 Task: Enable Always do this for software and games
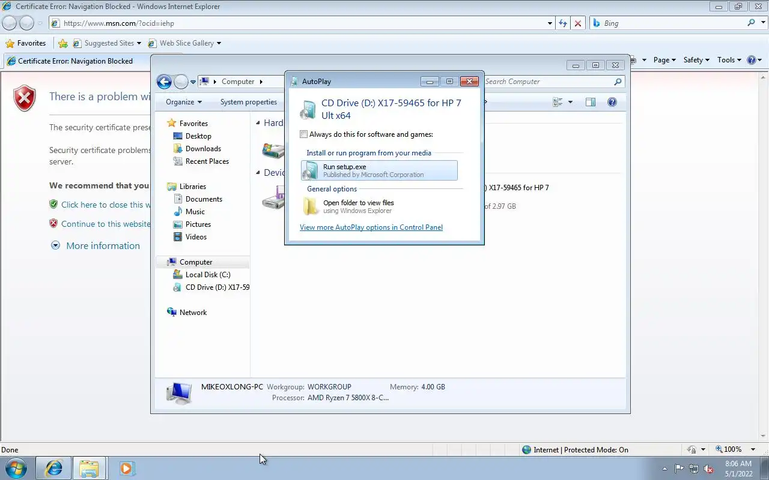click(304, 134)
